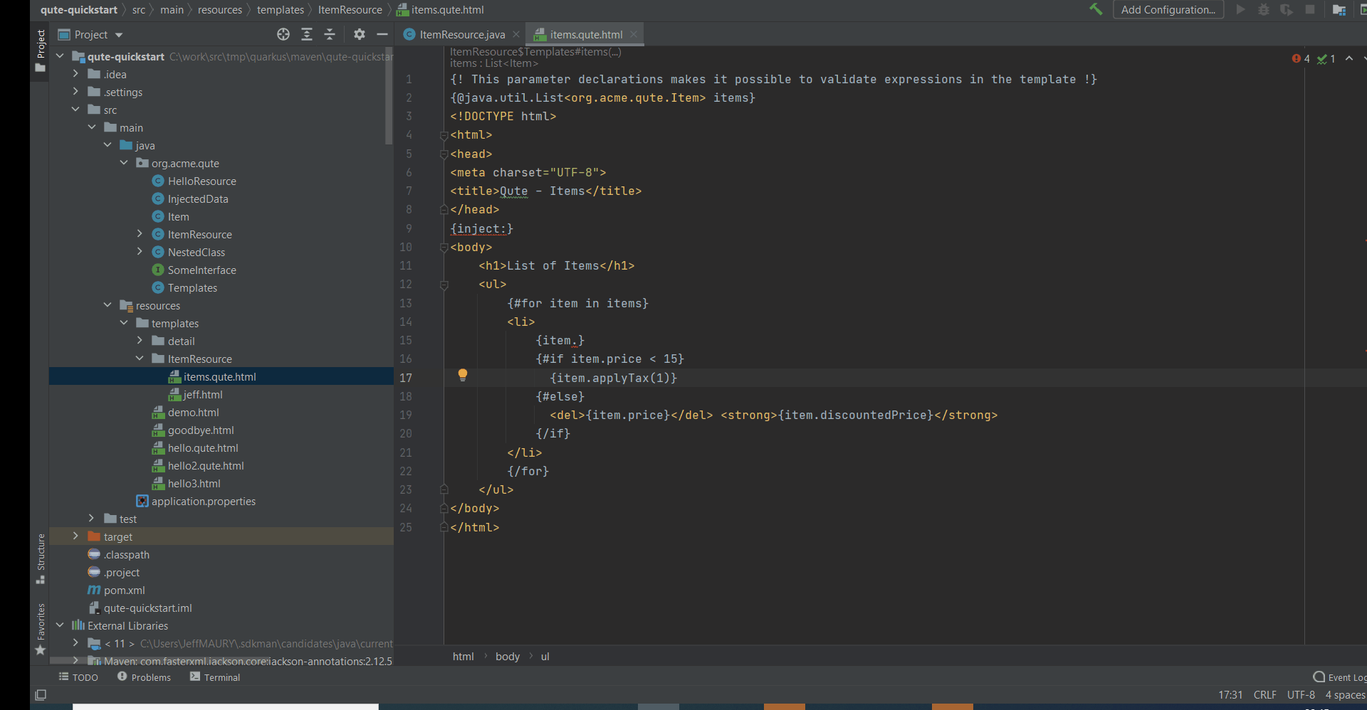Hide the Project panel with minus icon
The height and width of the screenshot is (710, 1367).
pyautogui.click(x=382, y=34)
